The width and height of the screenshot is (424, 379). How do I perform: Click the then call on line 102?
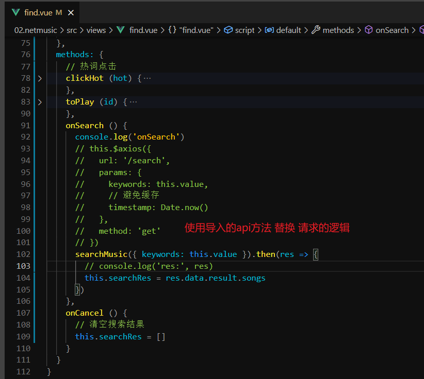click(x=266, y=254)
